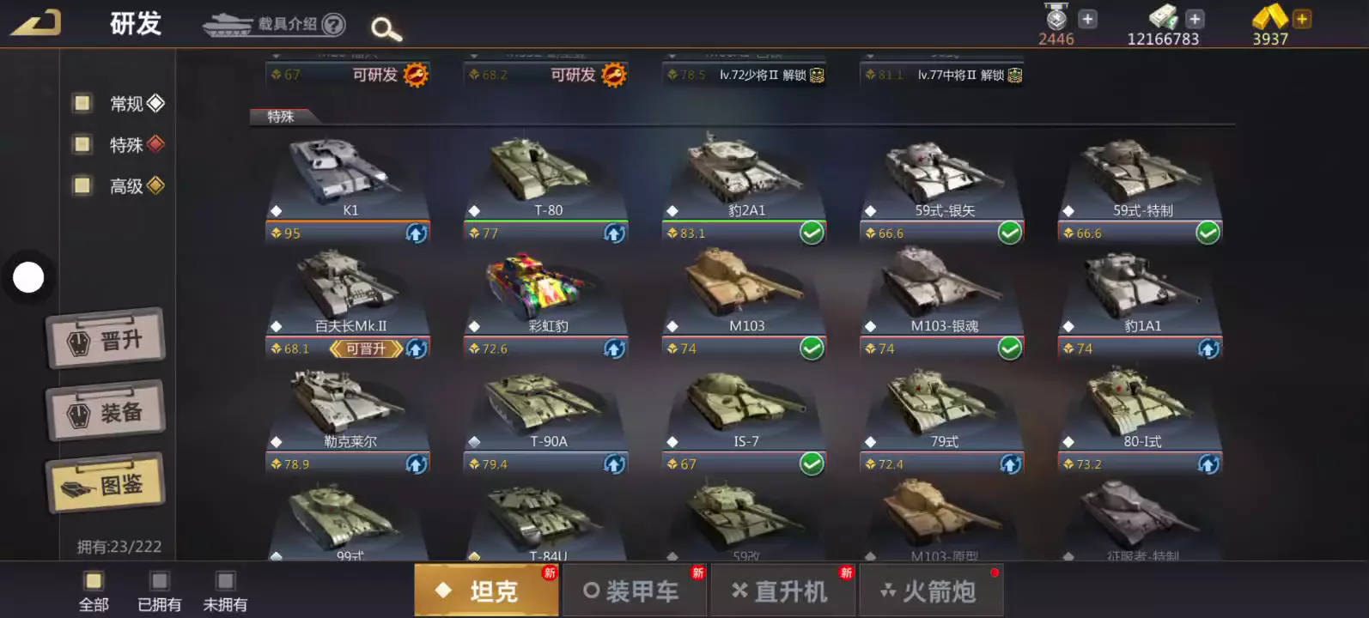Viewport: 1369px width, 618px height.
Task: Switch to the 装甲车 tab
Action: [635, 591]
